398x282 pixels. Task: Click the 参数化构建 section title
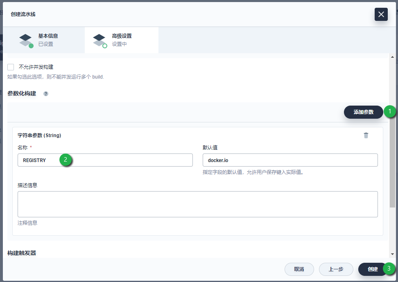point(22,93)
